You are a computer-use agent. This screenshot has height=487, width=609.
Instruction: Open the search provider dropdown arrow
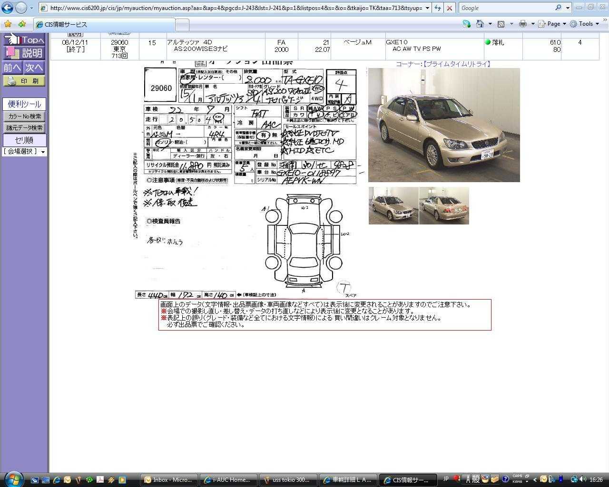(x=568, y=8)
